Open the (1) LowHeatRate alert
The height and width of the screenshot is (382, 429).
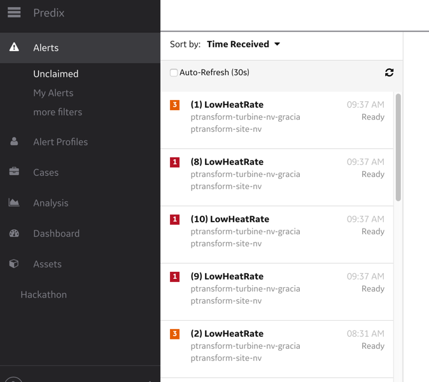point(227,105)
